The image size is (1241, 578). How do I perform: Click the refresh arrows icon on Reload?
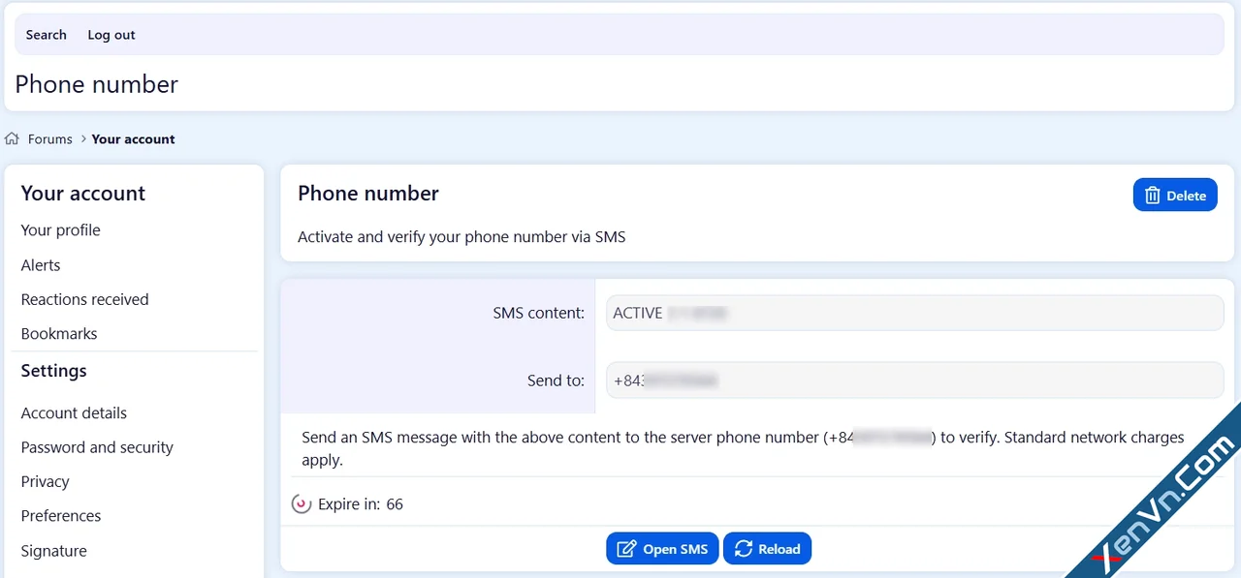pyautogui.click(x=744, y=549)
